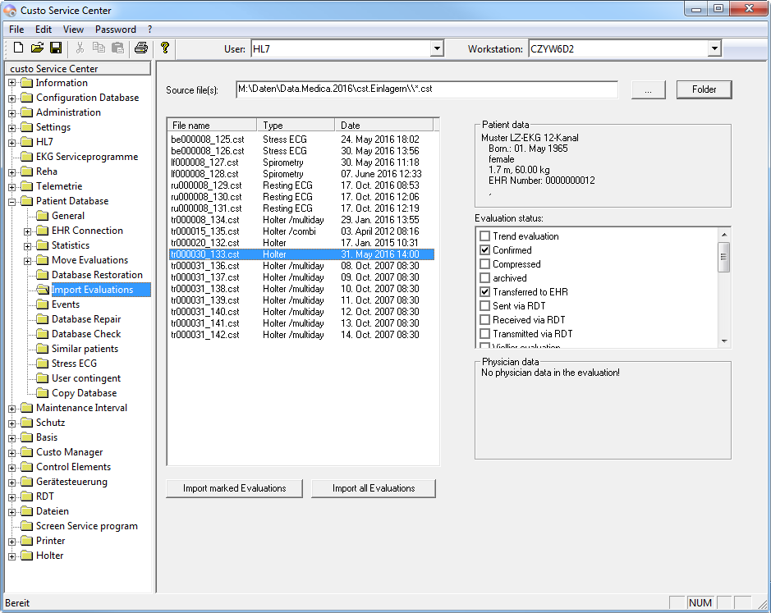Open the Edit menu

coord(44,30)
